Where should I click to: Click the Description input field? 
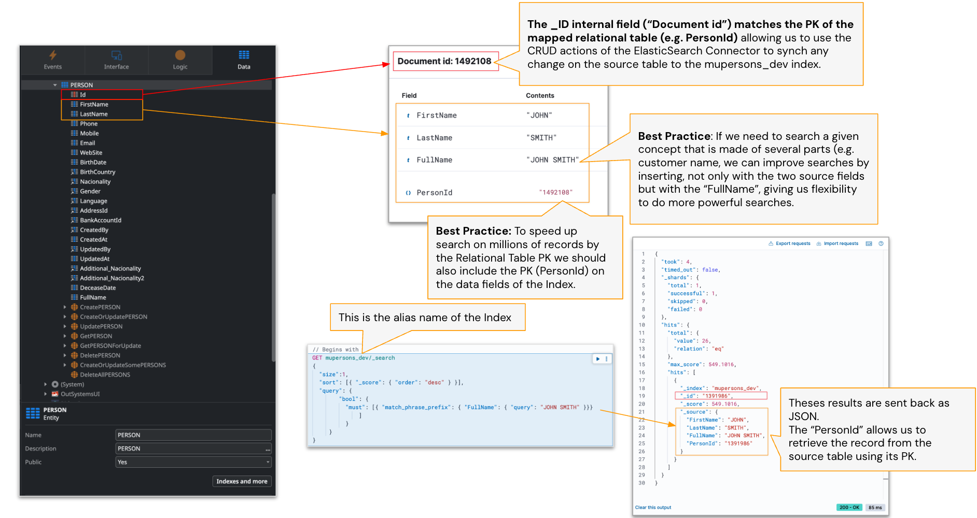[x=193, y=448]
